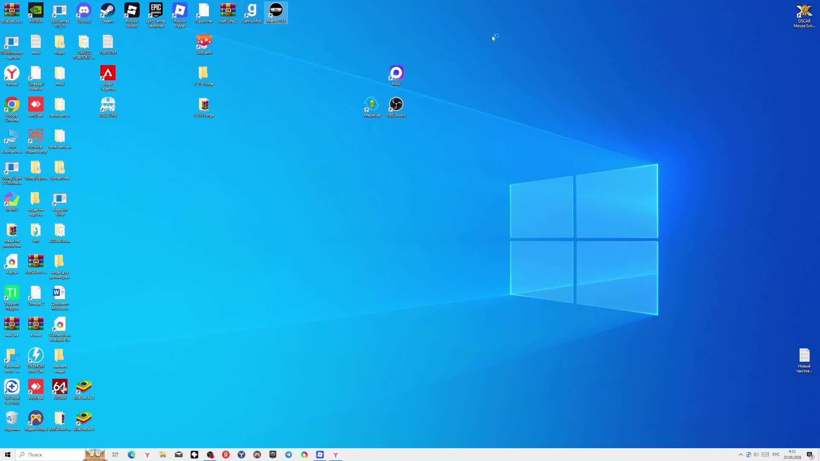The image size is (820, 461).
Task: Open Task View from the taskbar
Action: 115,455
